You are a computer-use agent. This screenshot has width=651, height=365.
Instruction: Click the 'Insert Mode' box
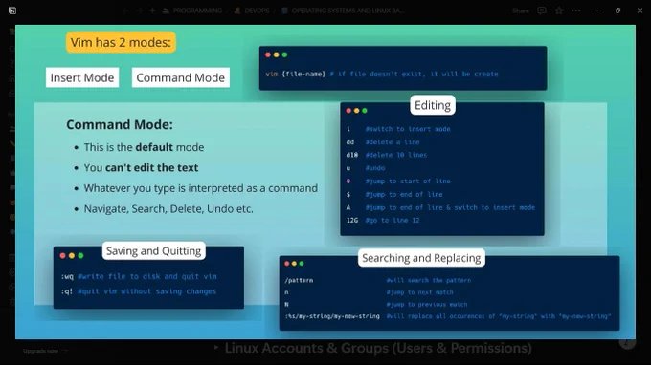click(x=82, y=77)
